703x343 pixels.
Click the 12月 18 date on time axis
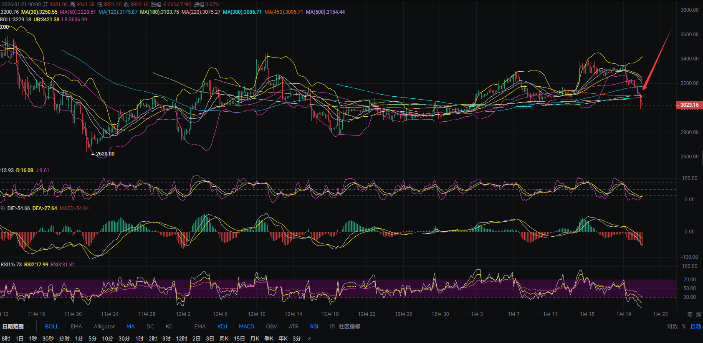(x=330, y=314)
